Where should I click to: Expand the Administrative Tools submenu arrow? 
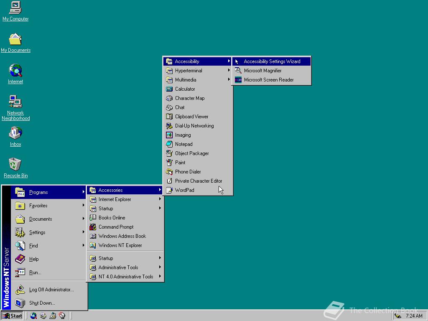pos(160,267)
